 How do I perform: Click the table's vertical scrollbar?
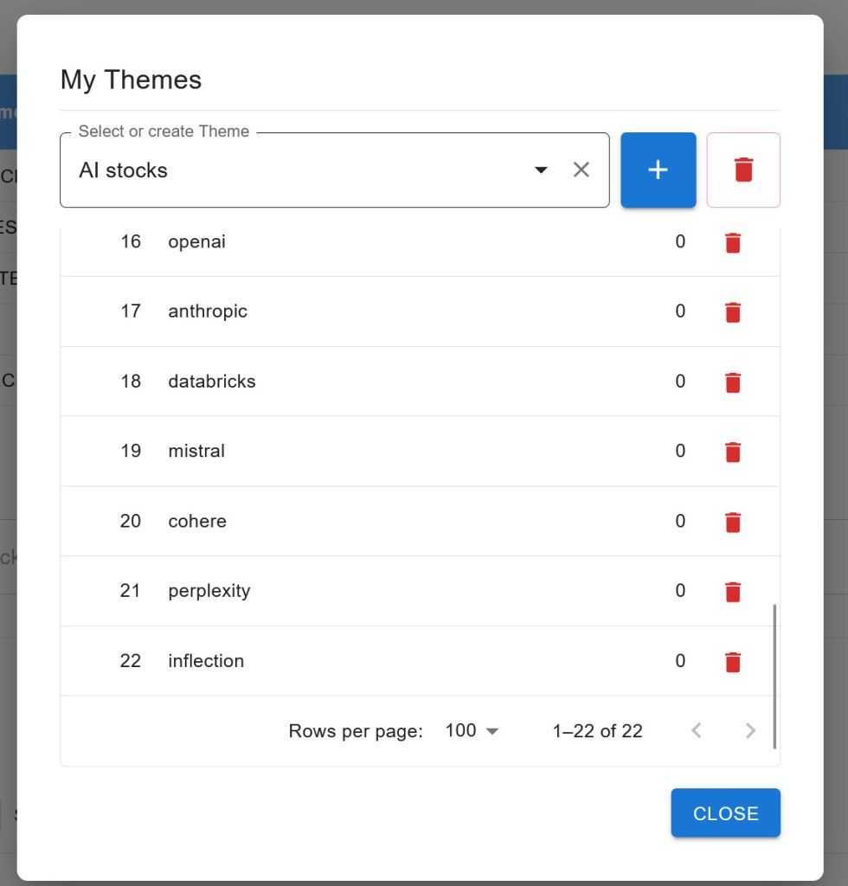click(774, 675)
